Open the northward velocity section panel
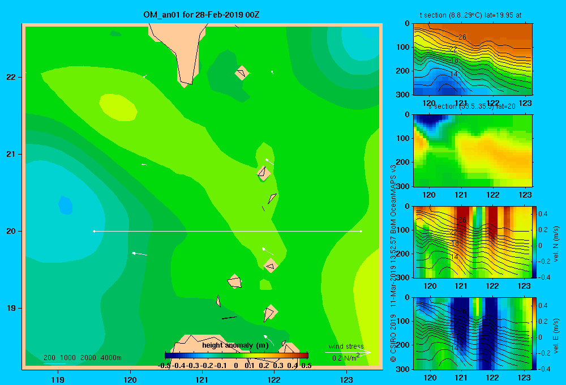566x385 pixels. pyautogui.click(x=473, y=242)
